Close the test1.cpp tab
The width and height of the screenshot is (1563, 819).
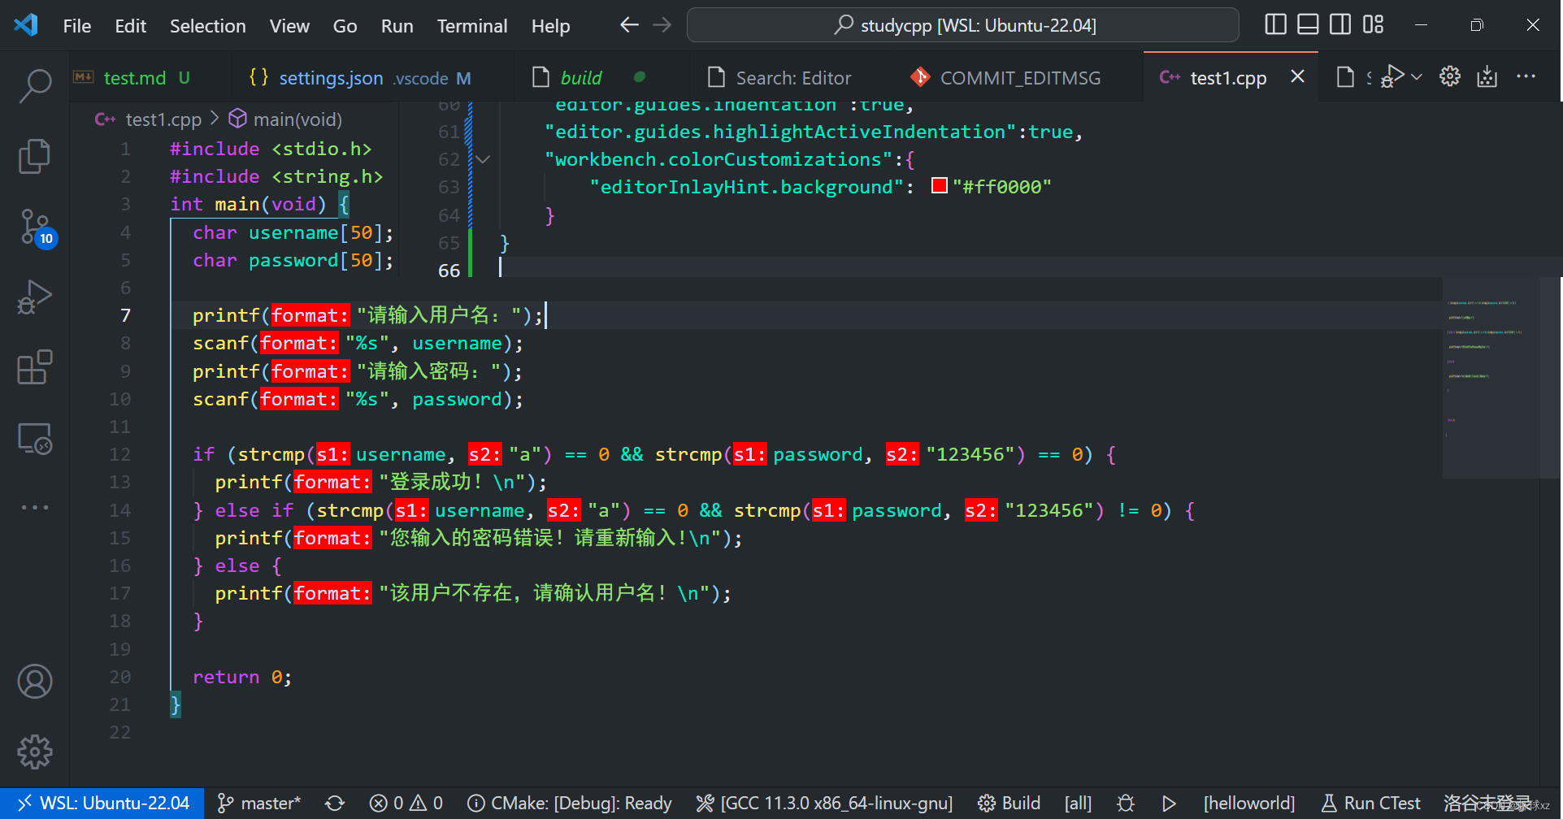1297,76
